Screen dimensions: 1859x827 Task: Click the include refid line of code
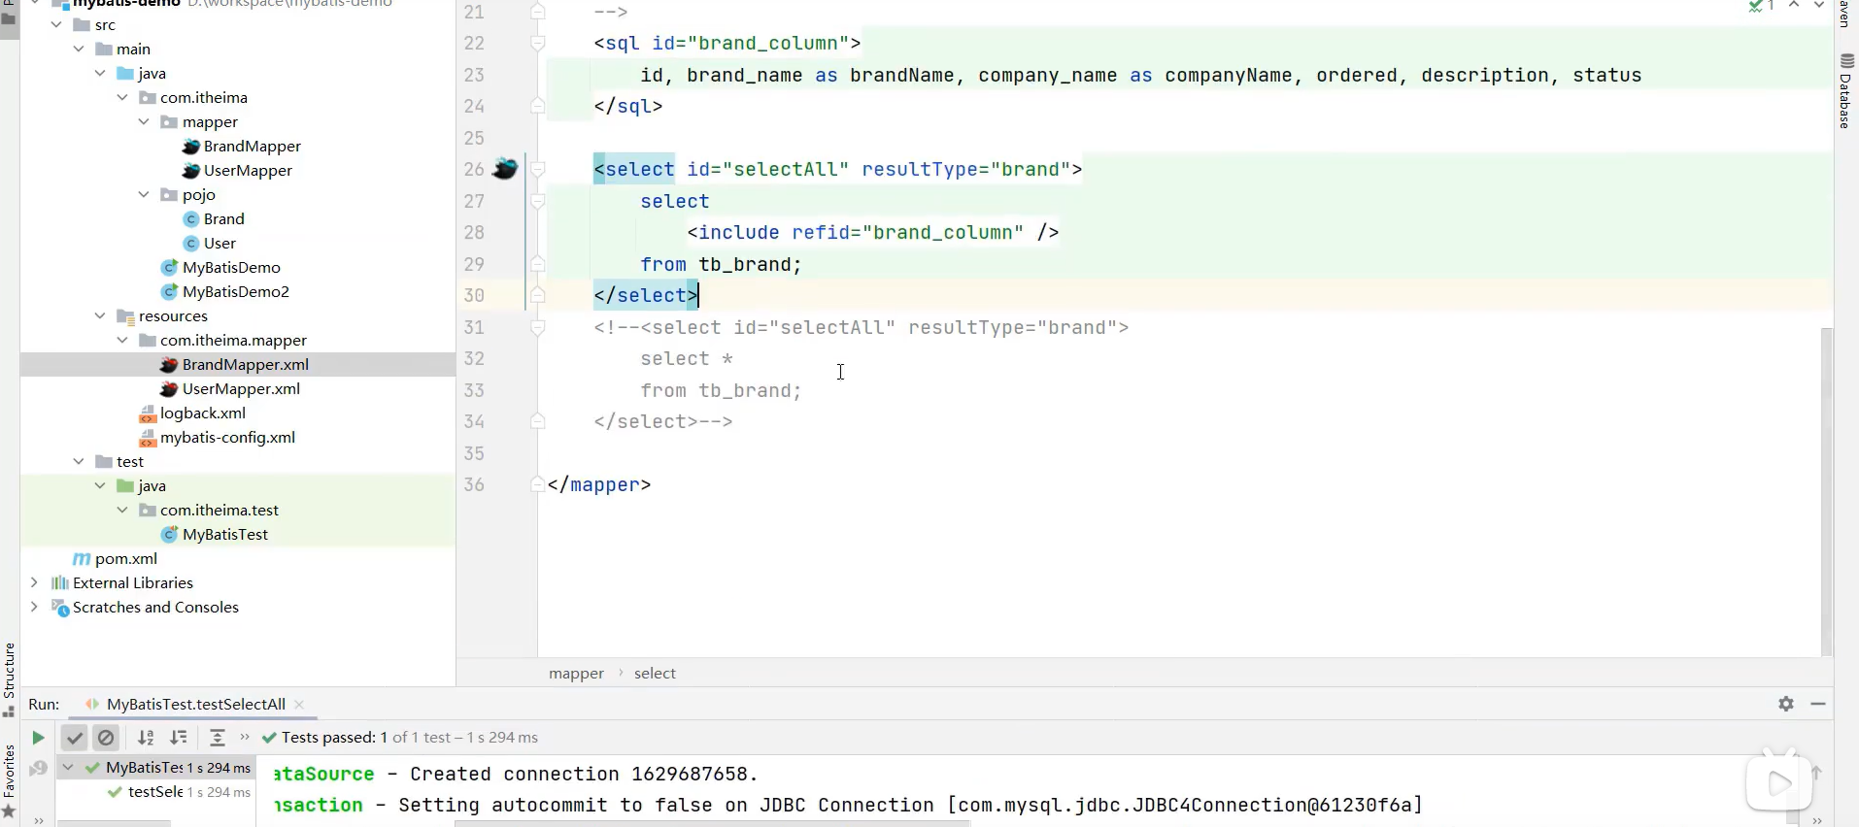pos(873,232)
